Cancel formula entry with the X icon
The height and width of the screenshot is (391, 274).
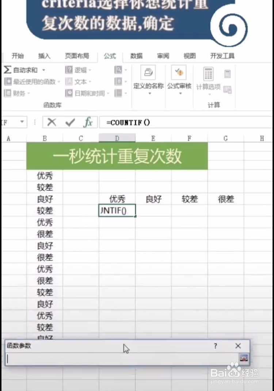pyautogui.click(x=52, y=122)
